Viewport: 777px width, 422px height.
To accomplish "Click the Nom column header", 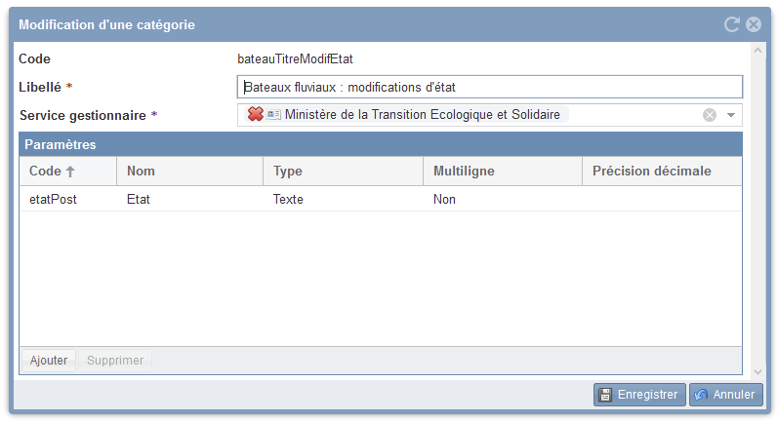I will pyautogui.click(x=189, y=171).
